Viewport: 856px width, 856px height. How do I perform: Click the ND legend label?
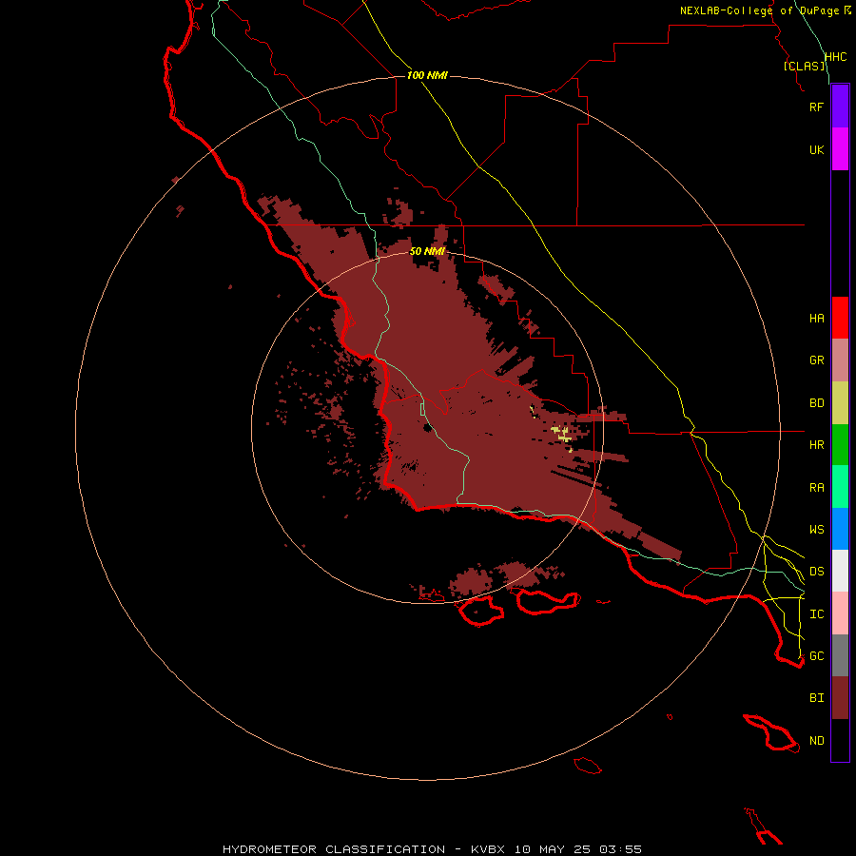click(x=816, y=741)
